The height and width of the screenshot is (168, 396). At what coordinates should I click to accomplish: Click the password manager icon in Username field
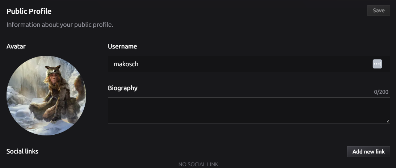coord(377,64)
